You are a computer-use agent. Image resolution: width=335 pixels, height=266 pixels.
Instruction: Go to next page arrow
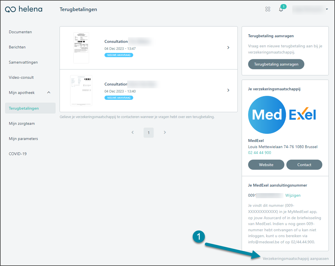click(x=165, y=132)
